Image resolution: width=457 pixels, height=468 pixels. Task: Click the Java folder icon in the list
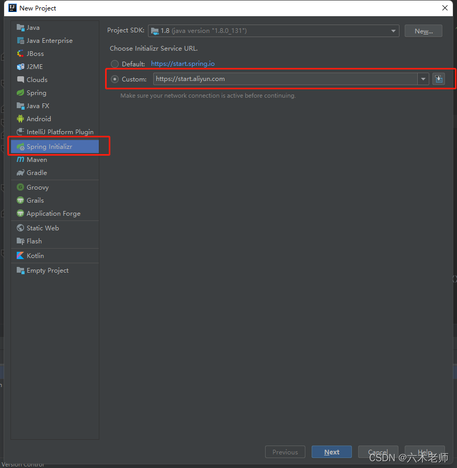pyautogui.click(x=20, y=28)
